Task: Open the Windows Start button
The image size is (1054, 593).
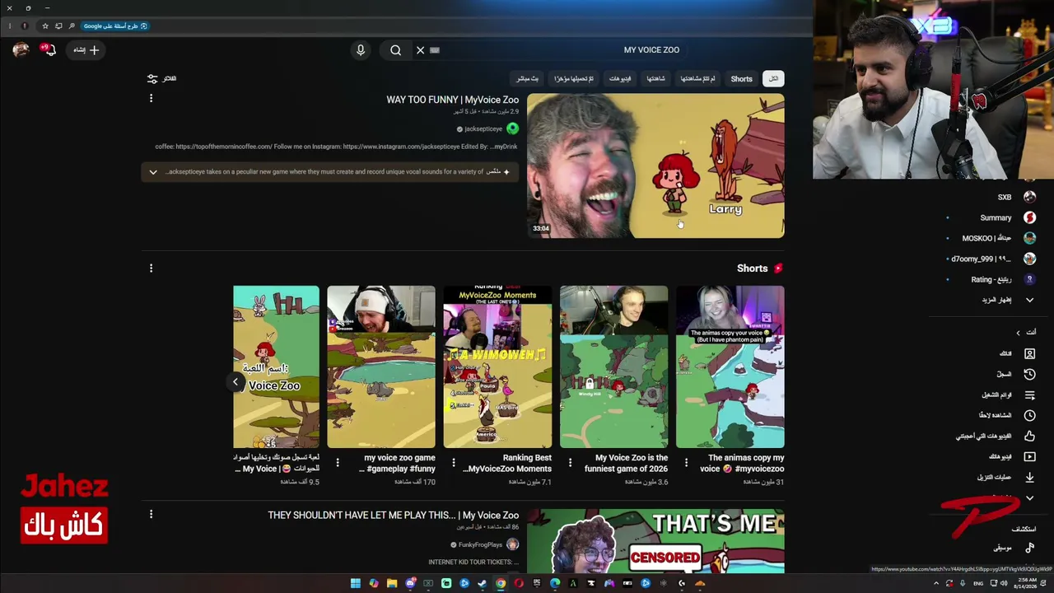Action: pos(356,584)
